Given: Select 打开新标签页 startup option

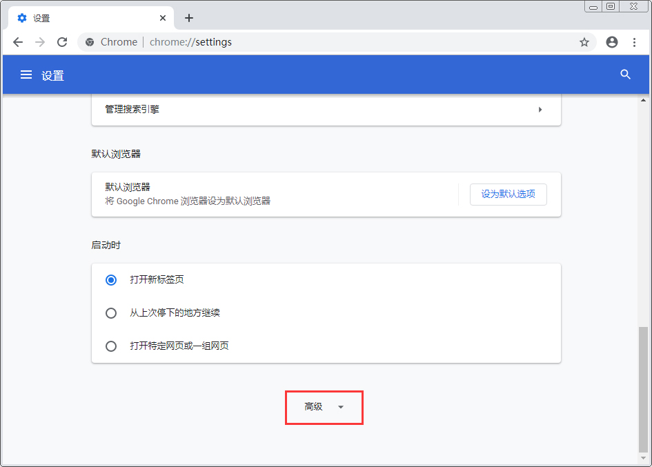Looking at the screenshot, I should [111, 280].
